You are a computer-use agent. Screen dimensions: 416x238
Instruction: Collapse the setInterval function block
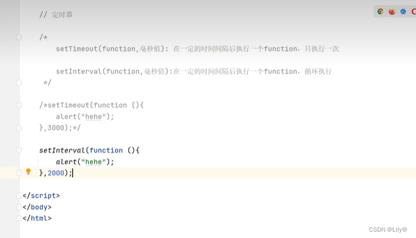click(x=19, y=151)
